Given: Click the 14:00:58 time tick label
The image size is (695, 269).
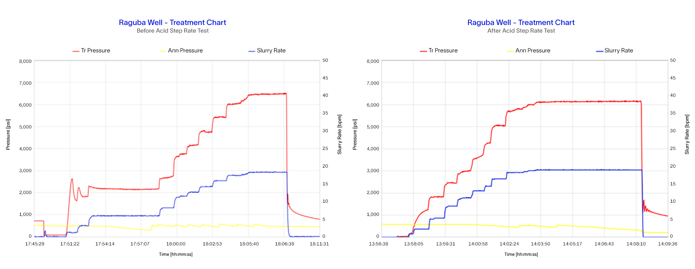Looking at the screenshot, I should click(x=478, y=244).
